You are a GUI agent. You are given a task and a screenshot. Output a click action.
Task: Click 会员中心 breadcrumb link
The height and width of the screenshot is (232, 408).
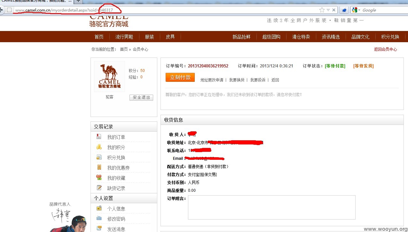pos(140,49)
